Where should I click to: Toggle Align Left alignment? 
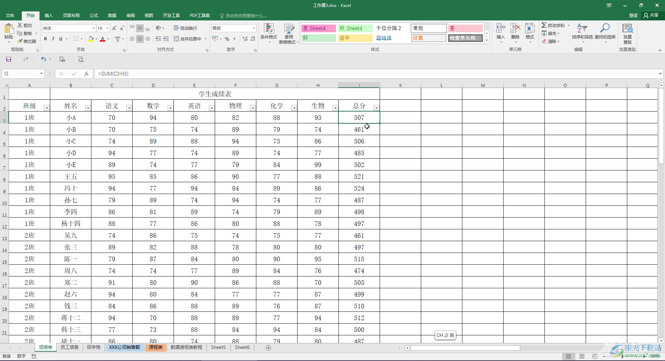coord(132,39)
